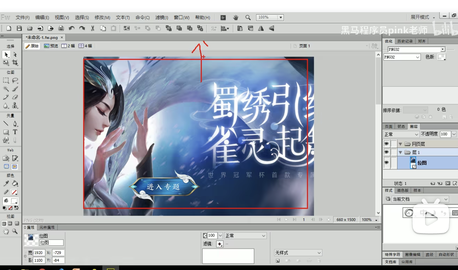Collapse the 网页层 folder triangle
The image size is (458, 270).
pyautogui.click(x=400, y=144)
